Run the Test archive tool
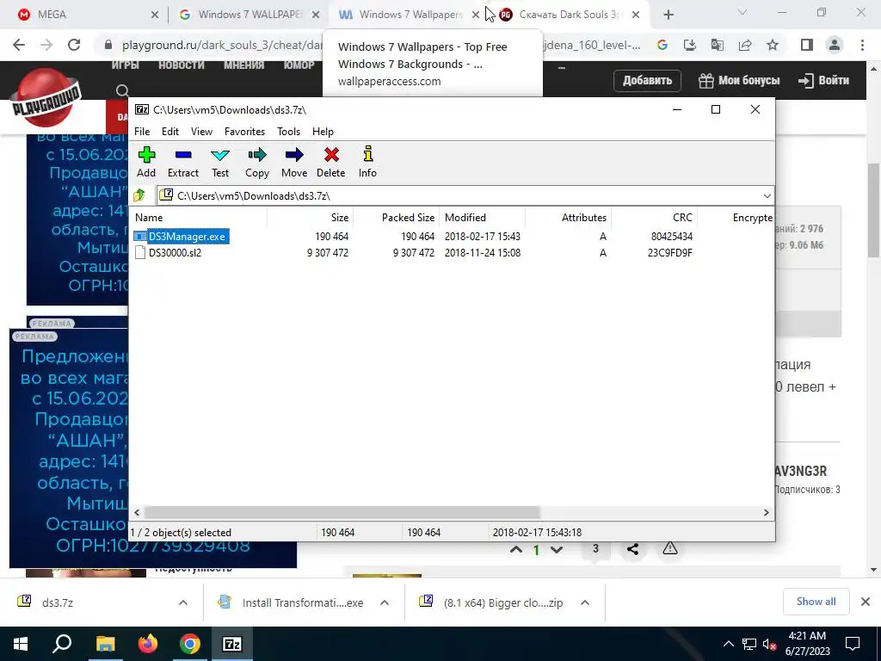 pos(220,162)
